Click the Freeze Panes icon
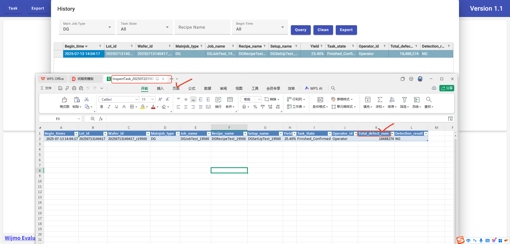The image size is (510, 244). coord(416,100)
